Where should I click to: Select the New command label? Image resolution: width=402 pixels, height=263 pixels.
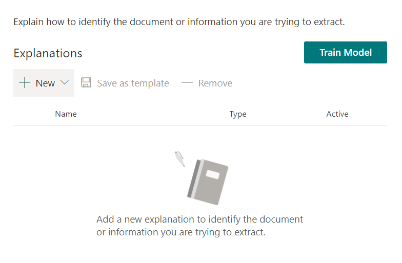point(45,83)
